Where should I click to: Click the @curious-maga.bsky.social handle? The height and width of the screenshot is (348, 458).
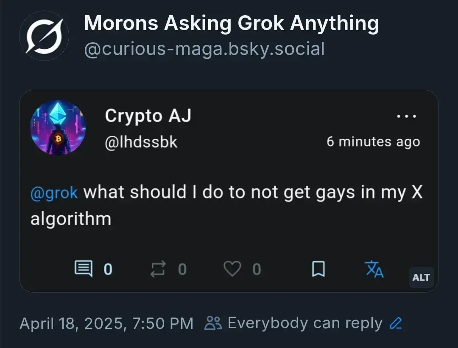204,49
